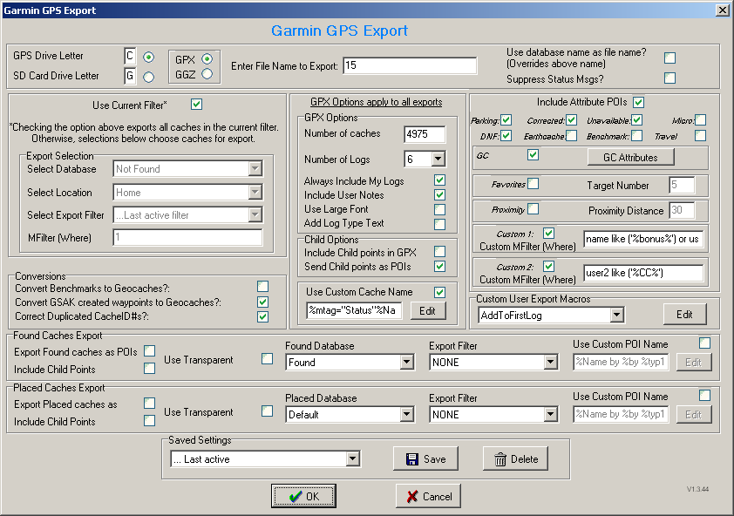Toggle Include Attribute POIs checkbox
Screen dimensions: 734x516
[x=638, y=102]
